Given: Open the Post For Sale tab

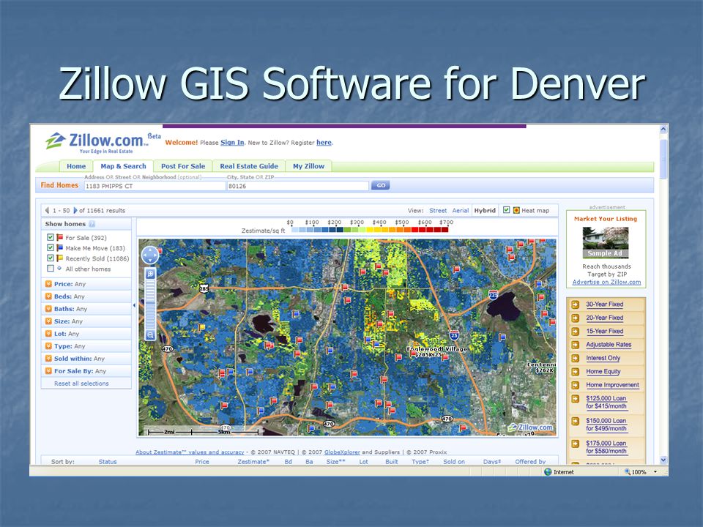Looking at the screenshot, I should 183,166.
